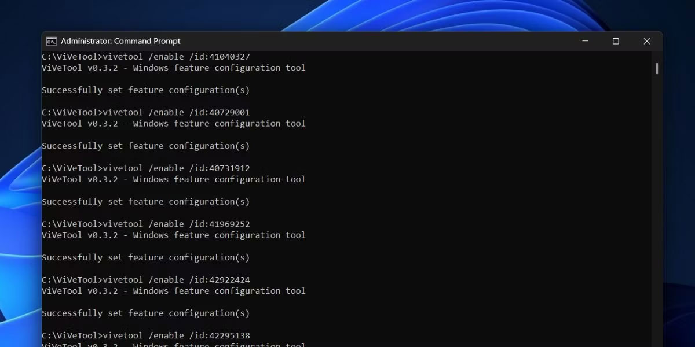The width and height of the screenshot is (695, 347).
Task: Click the vertical scrollbar thumb
Action: tap(657, 69)
